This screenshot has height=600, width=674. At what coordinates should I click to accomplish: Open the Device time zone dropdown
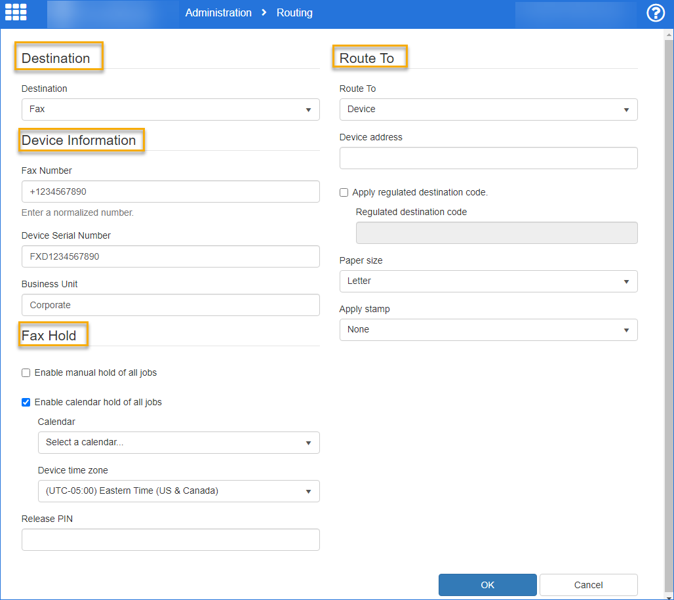click(x=178, y=491)
